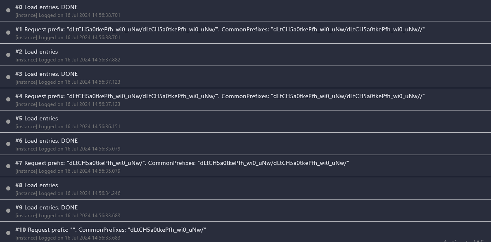491x242 pixels.
Task: Click timestamp 14:56:34.246 under entry #8
Action: (x=106, y=193)
